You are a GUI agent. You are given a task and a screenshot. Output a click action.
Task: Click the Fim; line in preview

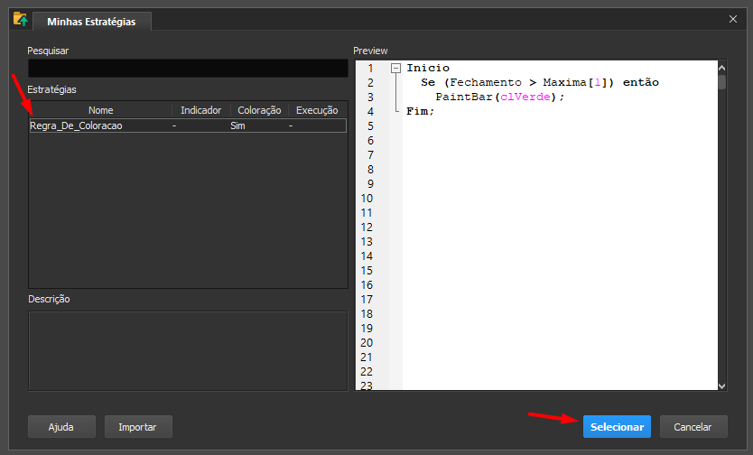click(x=420, y=111)
